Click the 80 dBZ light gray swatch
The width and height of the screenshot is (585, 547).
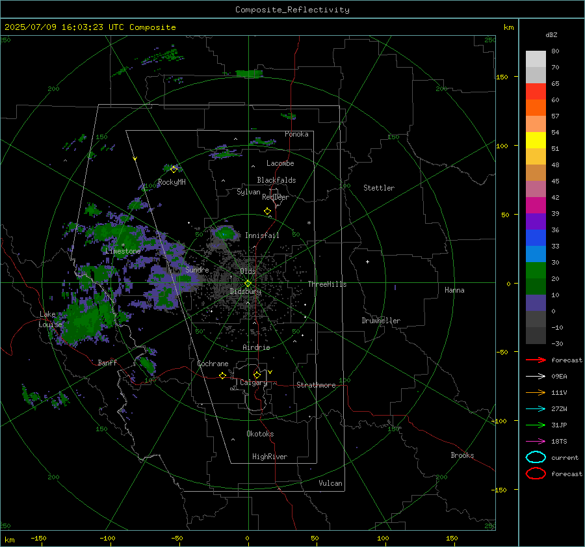click(536, 59)
